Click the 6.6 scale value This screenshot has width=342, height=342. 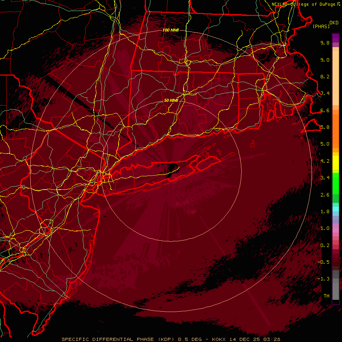325,110
